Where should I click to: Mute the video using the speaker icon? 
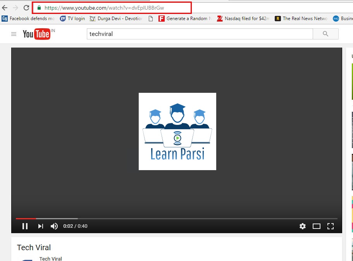point(54,226)
